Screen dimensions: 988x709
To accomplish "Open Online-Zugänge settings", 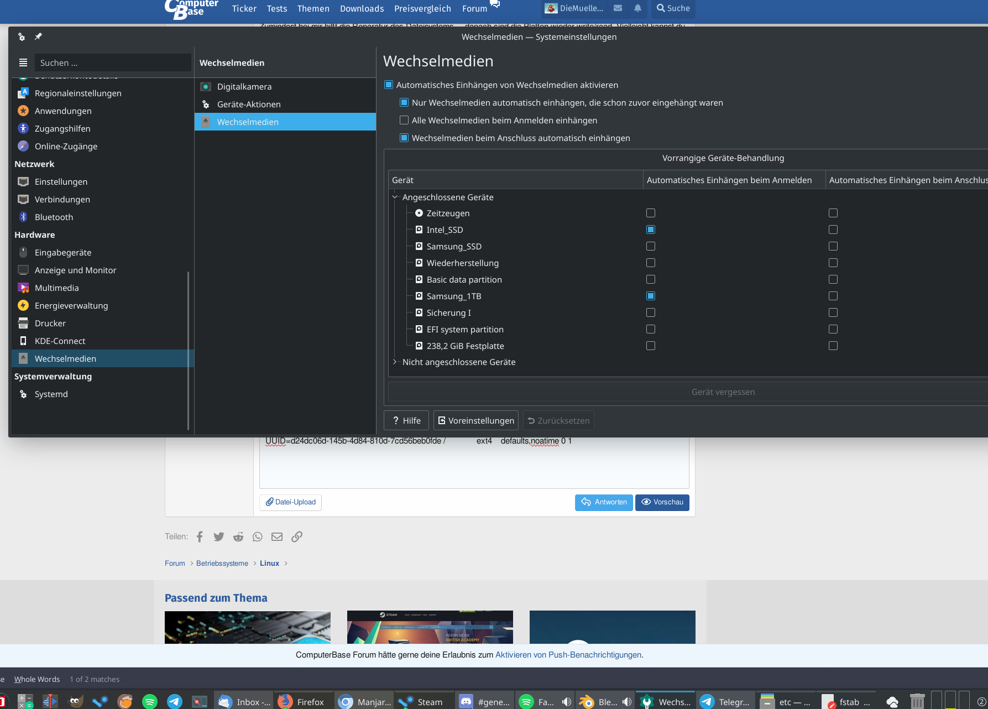I will pyautogui.click(x=66, y=146).
